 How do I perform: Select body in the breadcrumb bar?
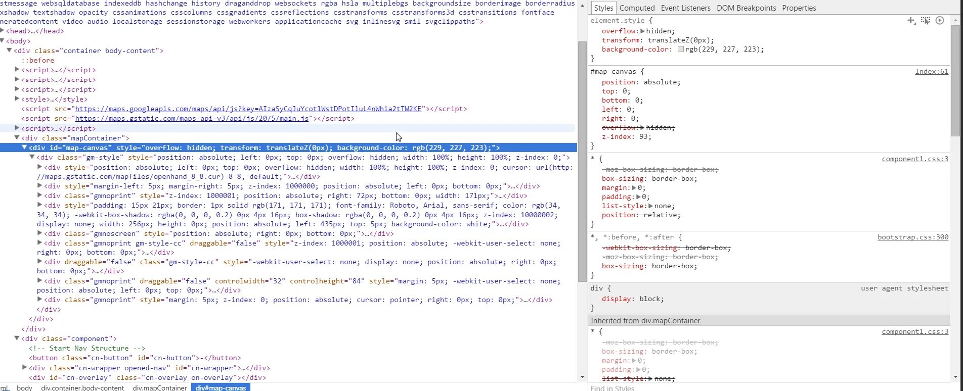point(24,387)
